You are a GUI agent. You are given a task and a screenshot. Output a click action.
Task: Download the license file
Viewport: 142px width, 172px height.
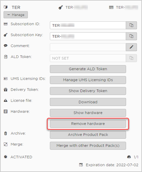click(x=88, y=102)
